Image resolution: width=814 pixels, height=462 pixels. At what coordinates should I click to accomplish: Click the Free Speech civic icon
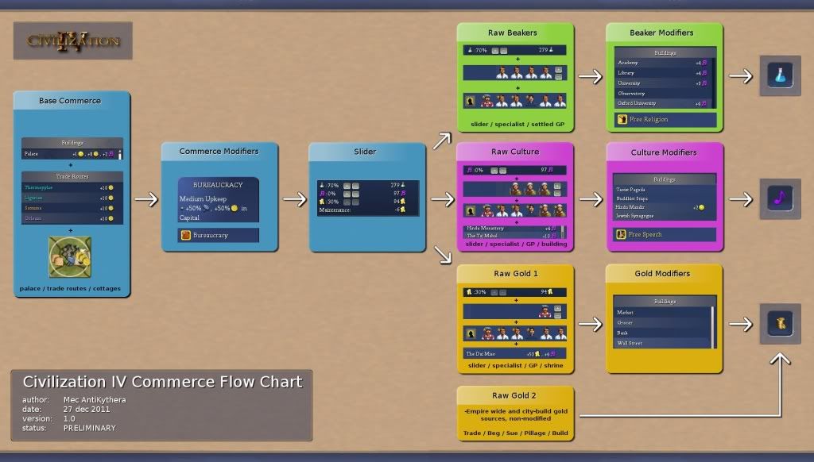[621, 234]
